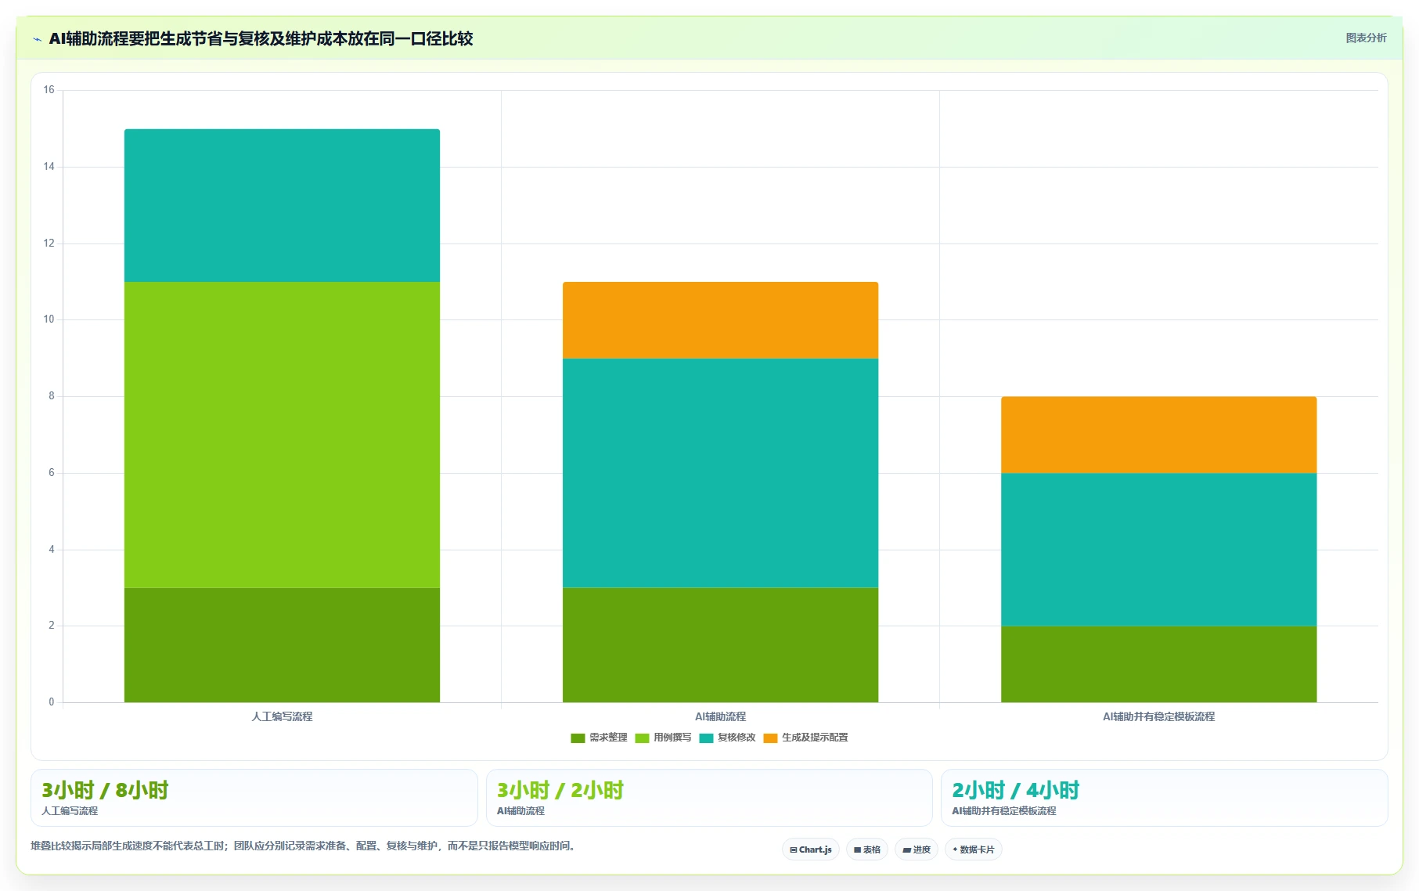Click the teal segment of 人工编写流程 bar
Screen dimensions: 1419x891
click(x=282, y=205)
